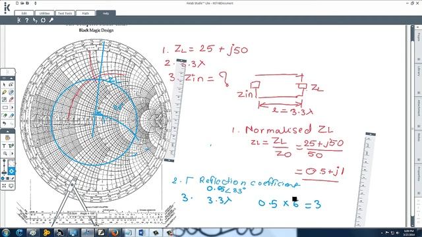Click the open folder icon in title bar
Image resolution: width=422 pixels, height=237 pixels.
pyautogui.click(x=22, y=3)
